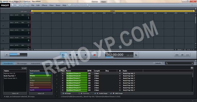Preview Auckland Drums D with speaker icon
Viewport: 197px width, 102px height.
(63, 81)
